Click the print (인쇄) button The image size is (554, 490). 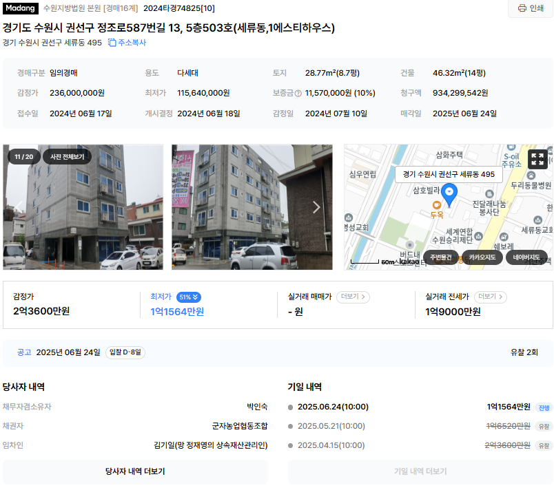pyautogui.click(x=531, y=8)
